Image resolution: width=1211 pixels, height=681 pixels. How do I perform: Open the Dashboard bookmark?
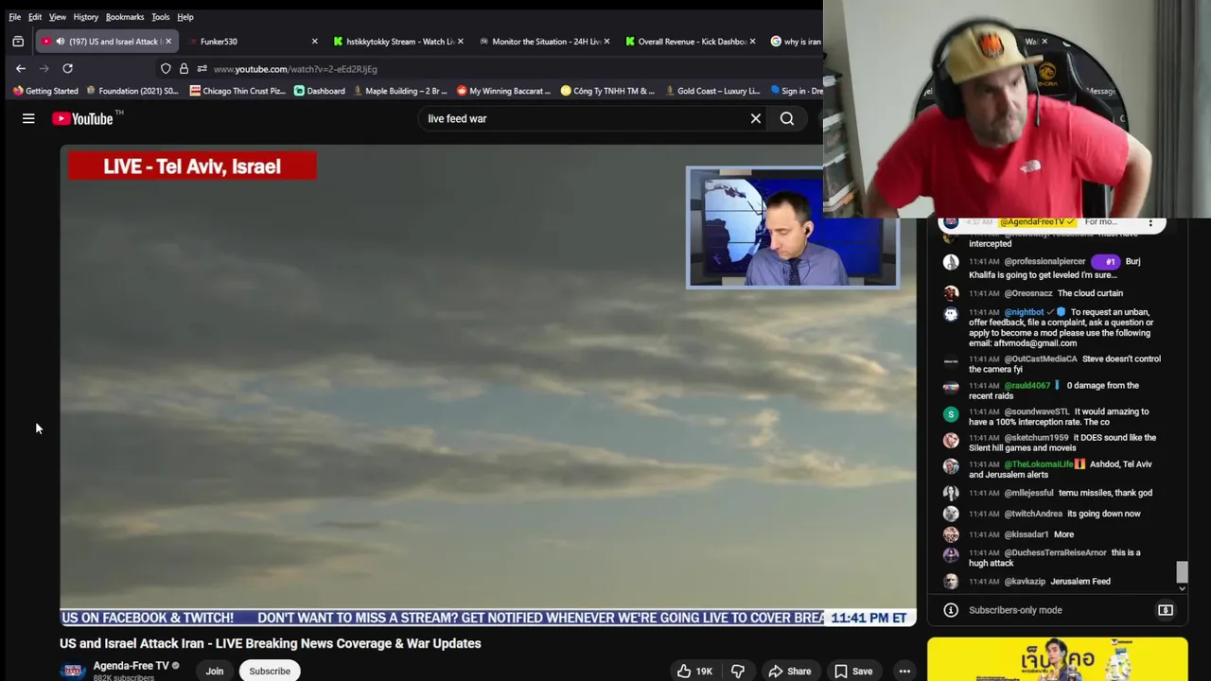(x=319, y=91)
